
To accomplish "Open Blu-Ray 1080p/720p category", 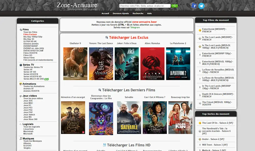I will tap(33, 37).
